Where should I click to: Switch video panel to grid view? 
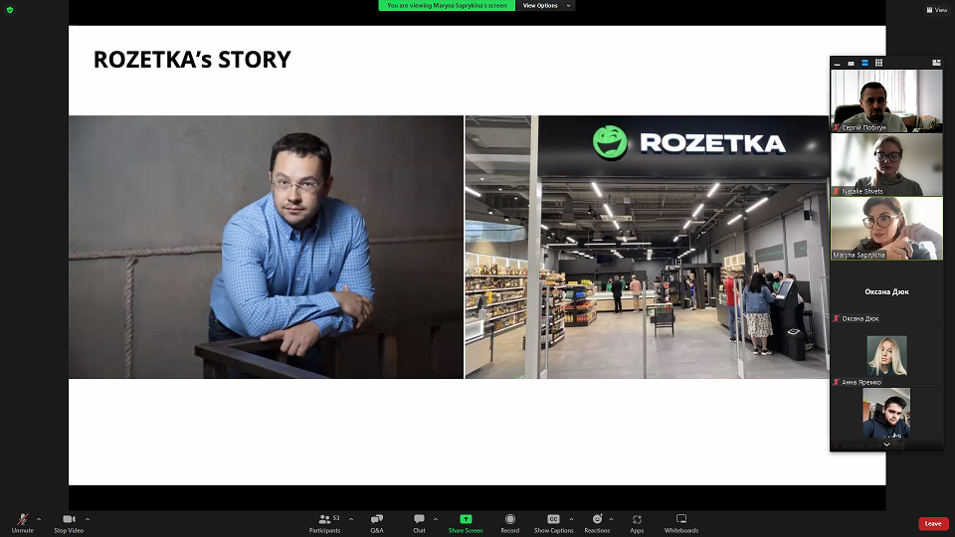tap(878, 63)
